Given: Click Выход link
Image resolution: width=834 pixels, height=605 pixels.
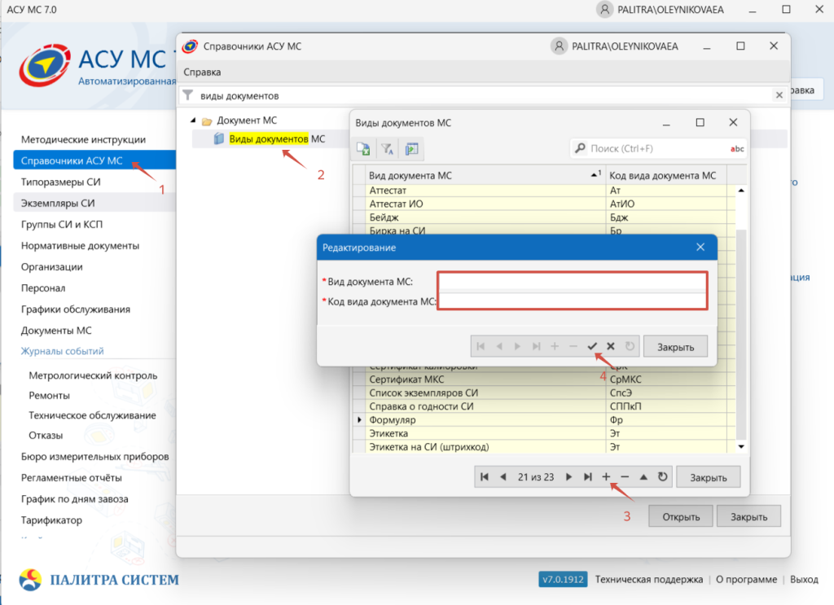Looking at the screenshot, I should pyautogui.click(x=804, y=579).
